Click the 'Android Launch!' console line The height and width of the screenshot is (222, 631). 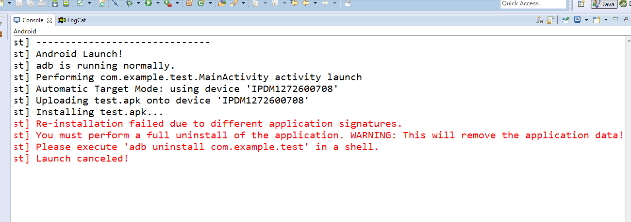tap(80, 54)
